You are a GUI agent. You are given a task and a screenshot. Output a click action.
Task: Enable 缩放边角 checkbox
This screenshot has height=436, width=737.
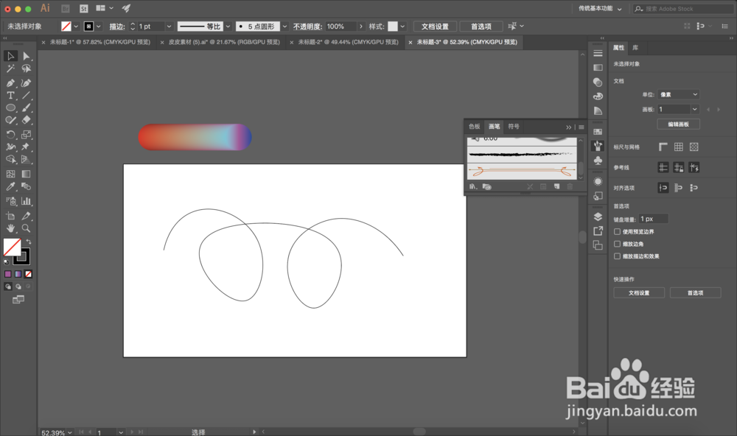tap(617, 244)
